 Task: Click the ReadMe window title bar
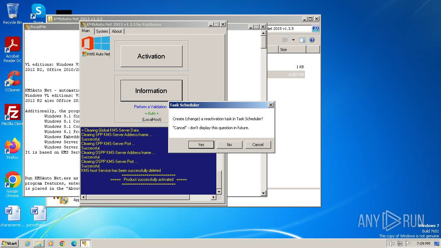tap(52, 27)
